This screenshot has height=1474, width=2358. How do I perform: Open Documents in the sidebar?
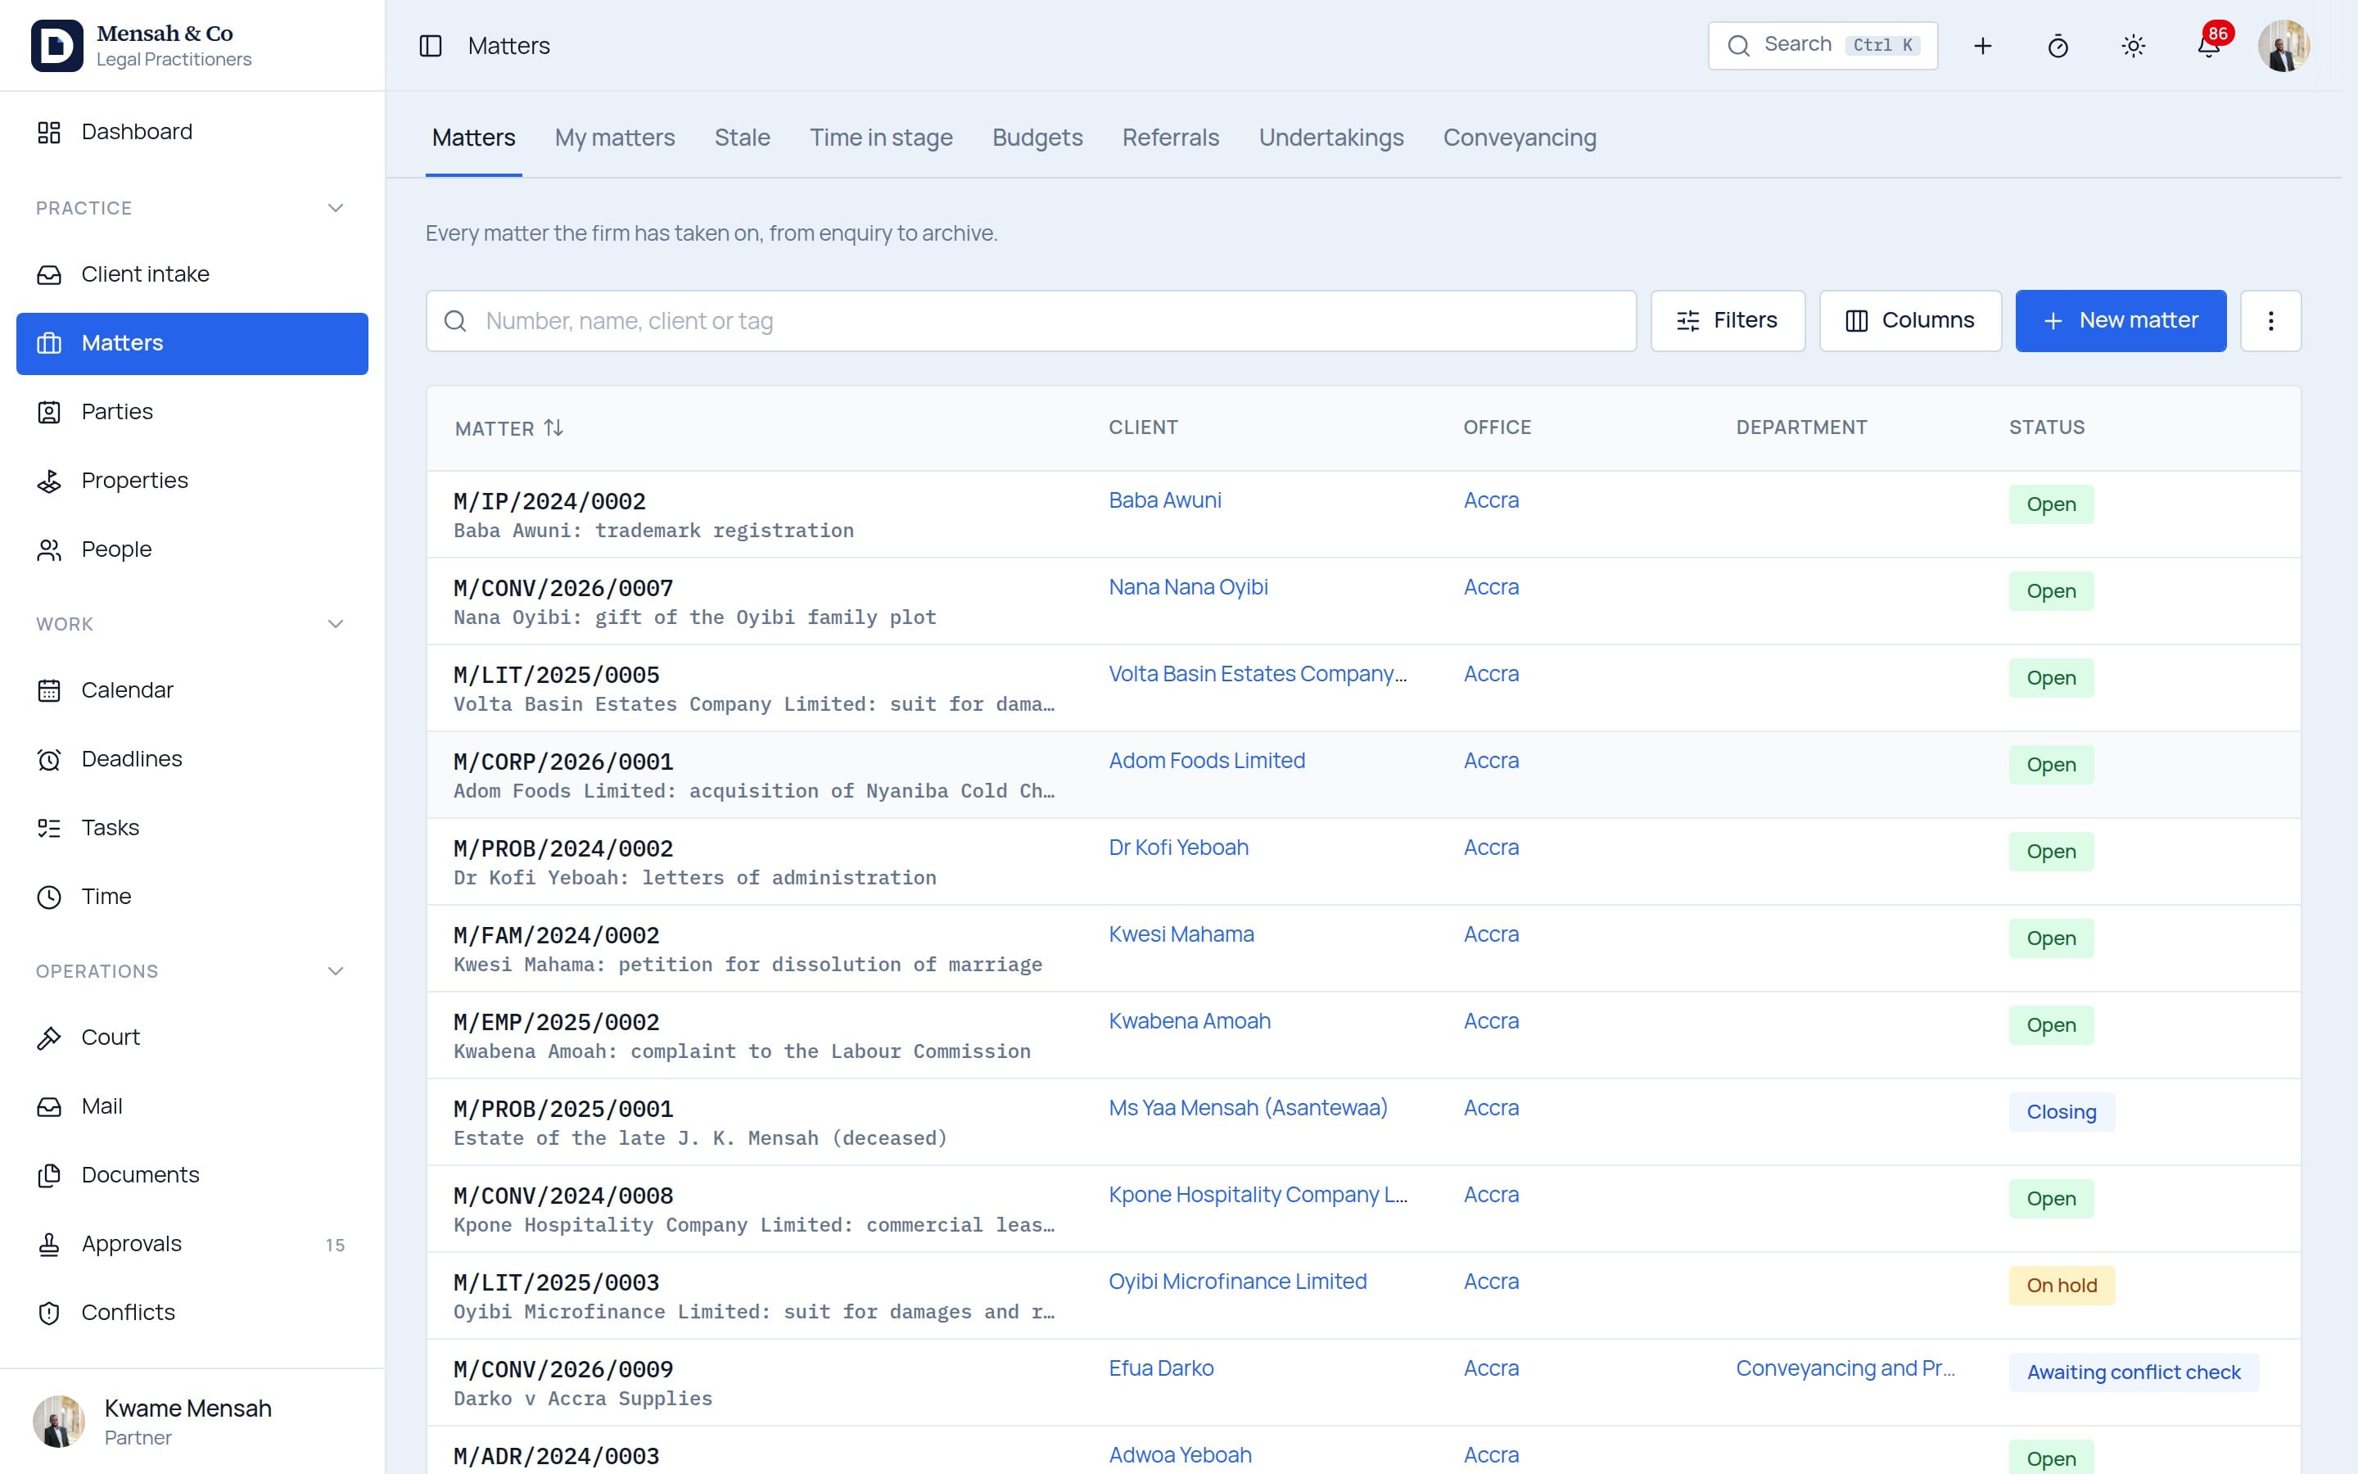tap(192, 1175)
